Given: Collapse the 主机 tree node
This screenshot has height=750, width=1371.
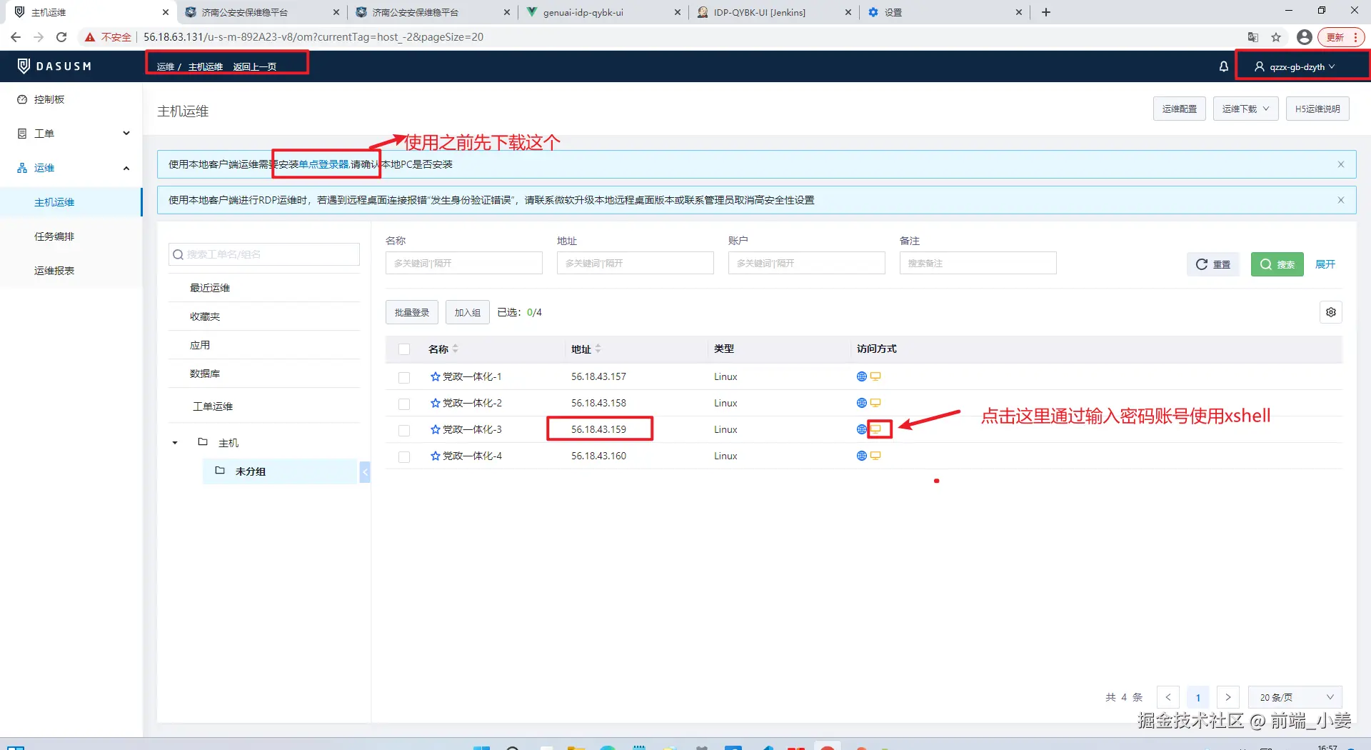Looking at the screenshot, I should coord(175,443).
